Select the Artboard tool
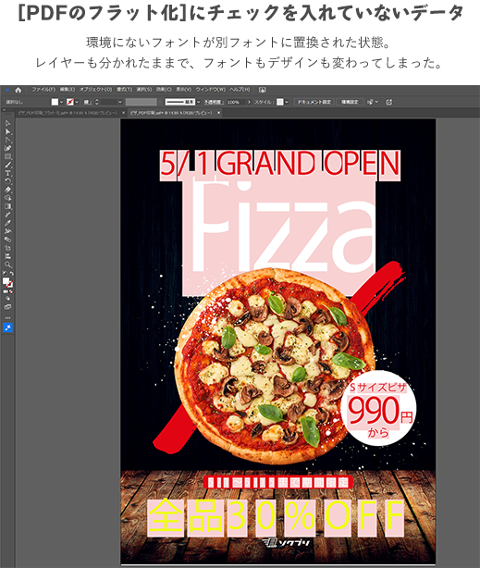Screen dimensions: 480x568 pos(7,248)
